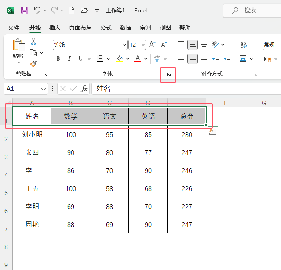Apply the red font color swatch

click(x=138, y=59)
